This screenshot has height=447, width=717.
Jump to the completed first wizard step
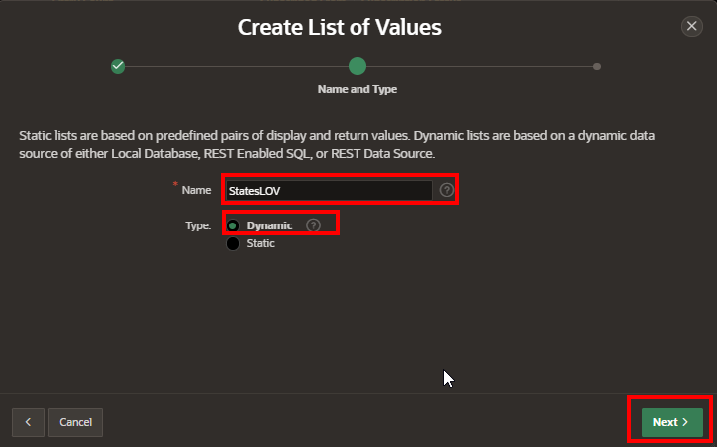[118, 66]
